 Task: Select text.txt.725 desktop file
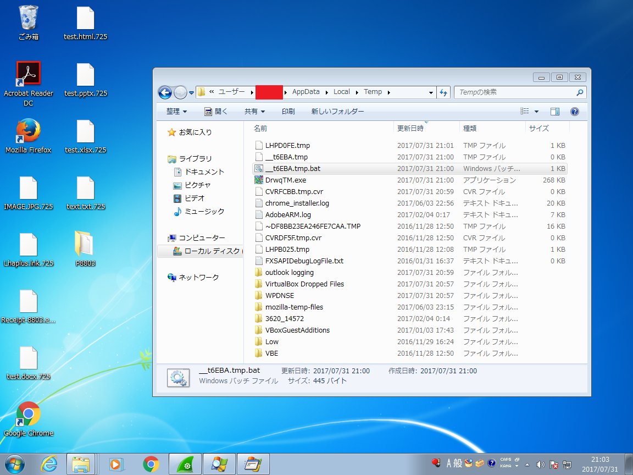click(x=85, y=192)
